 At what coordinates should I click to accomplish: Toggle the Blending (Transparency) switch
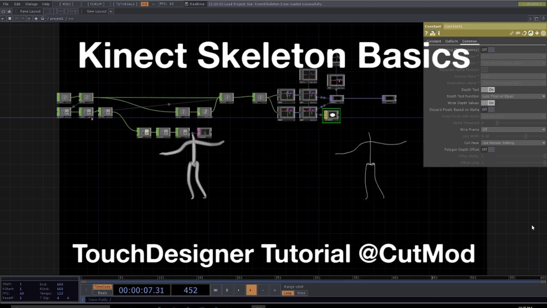488,50
